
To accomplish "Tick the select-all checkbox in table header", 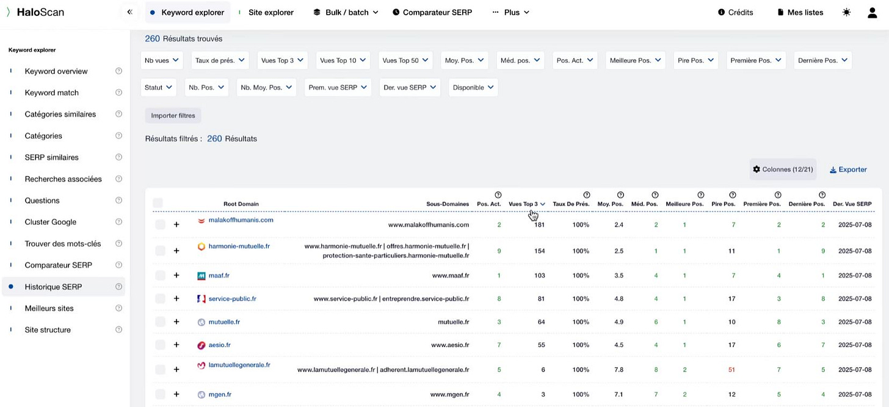I will click(158, 203).
